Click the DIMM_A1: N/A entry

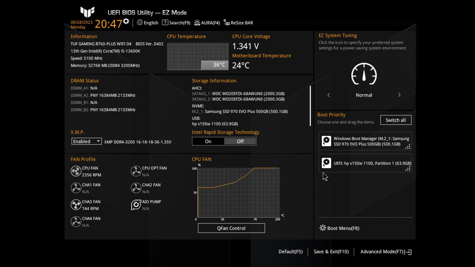(x=84, y=88)
